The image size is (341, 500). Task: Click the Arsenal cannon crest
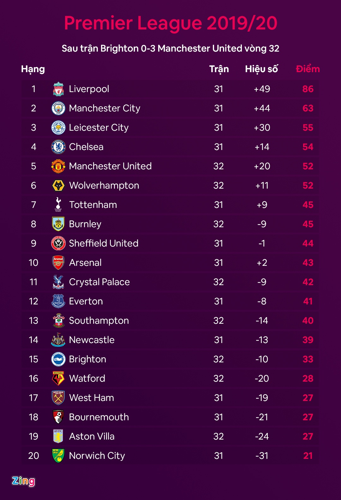(x=58, y=263)
